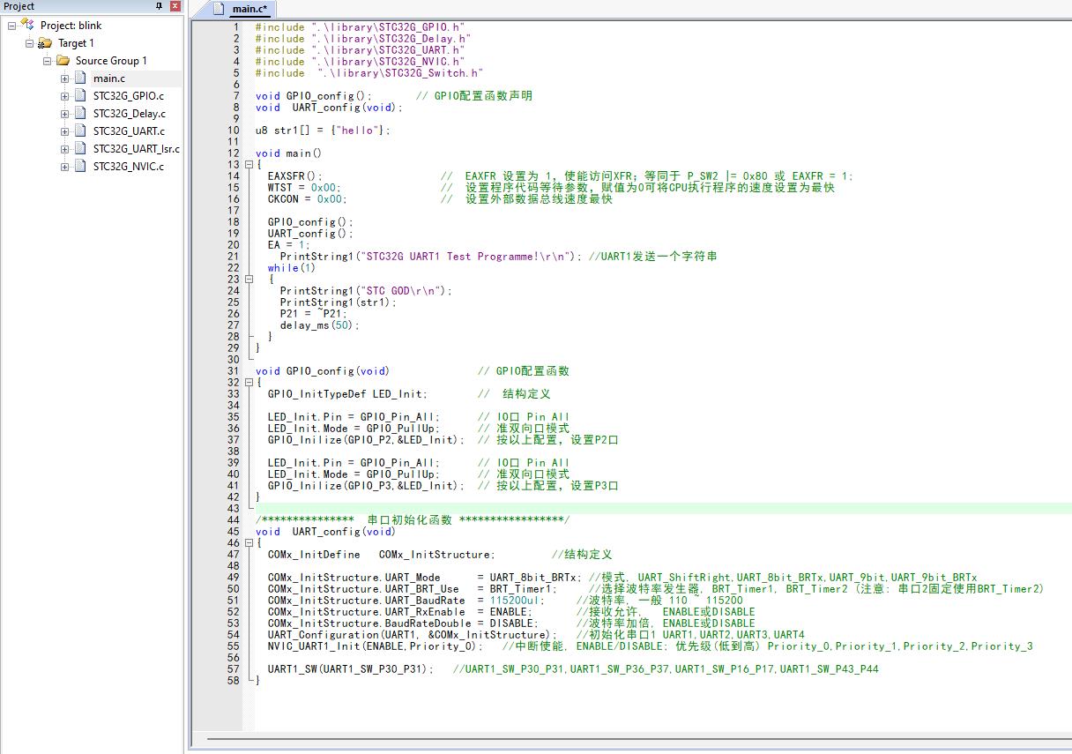The image size is (1072, 754).
Task: Click the UART_RxEnable = ENABLE assignment
Action: click(x=399, y=612)
